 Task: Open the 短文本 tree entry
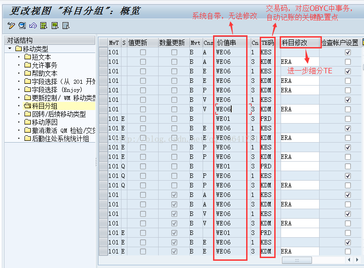point(41,57)
